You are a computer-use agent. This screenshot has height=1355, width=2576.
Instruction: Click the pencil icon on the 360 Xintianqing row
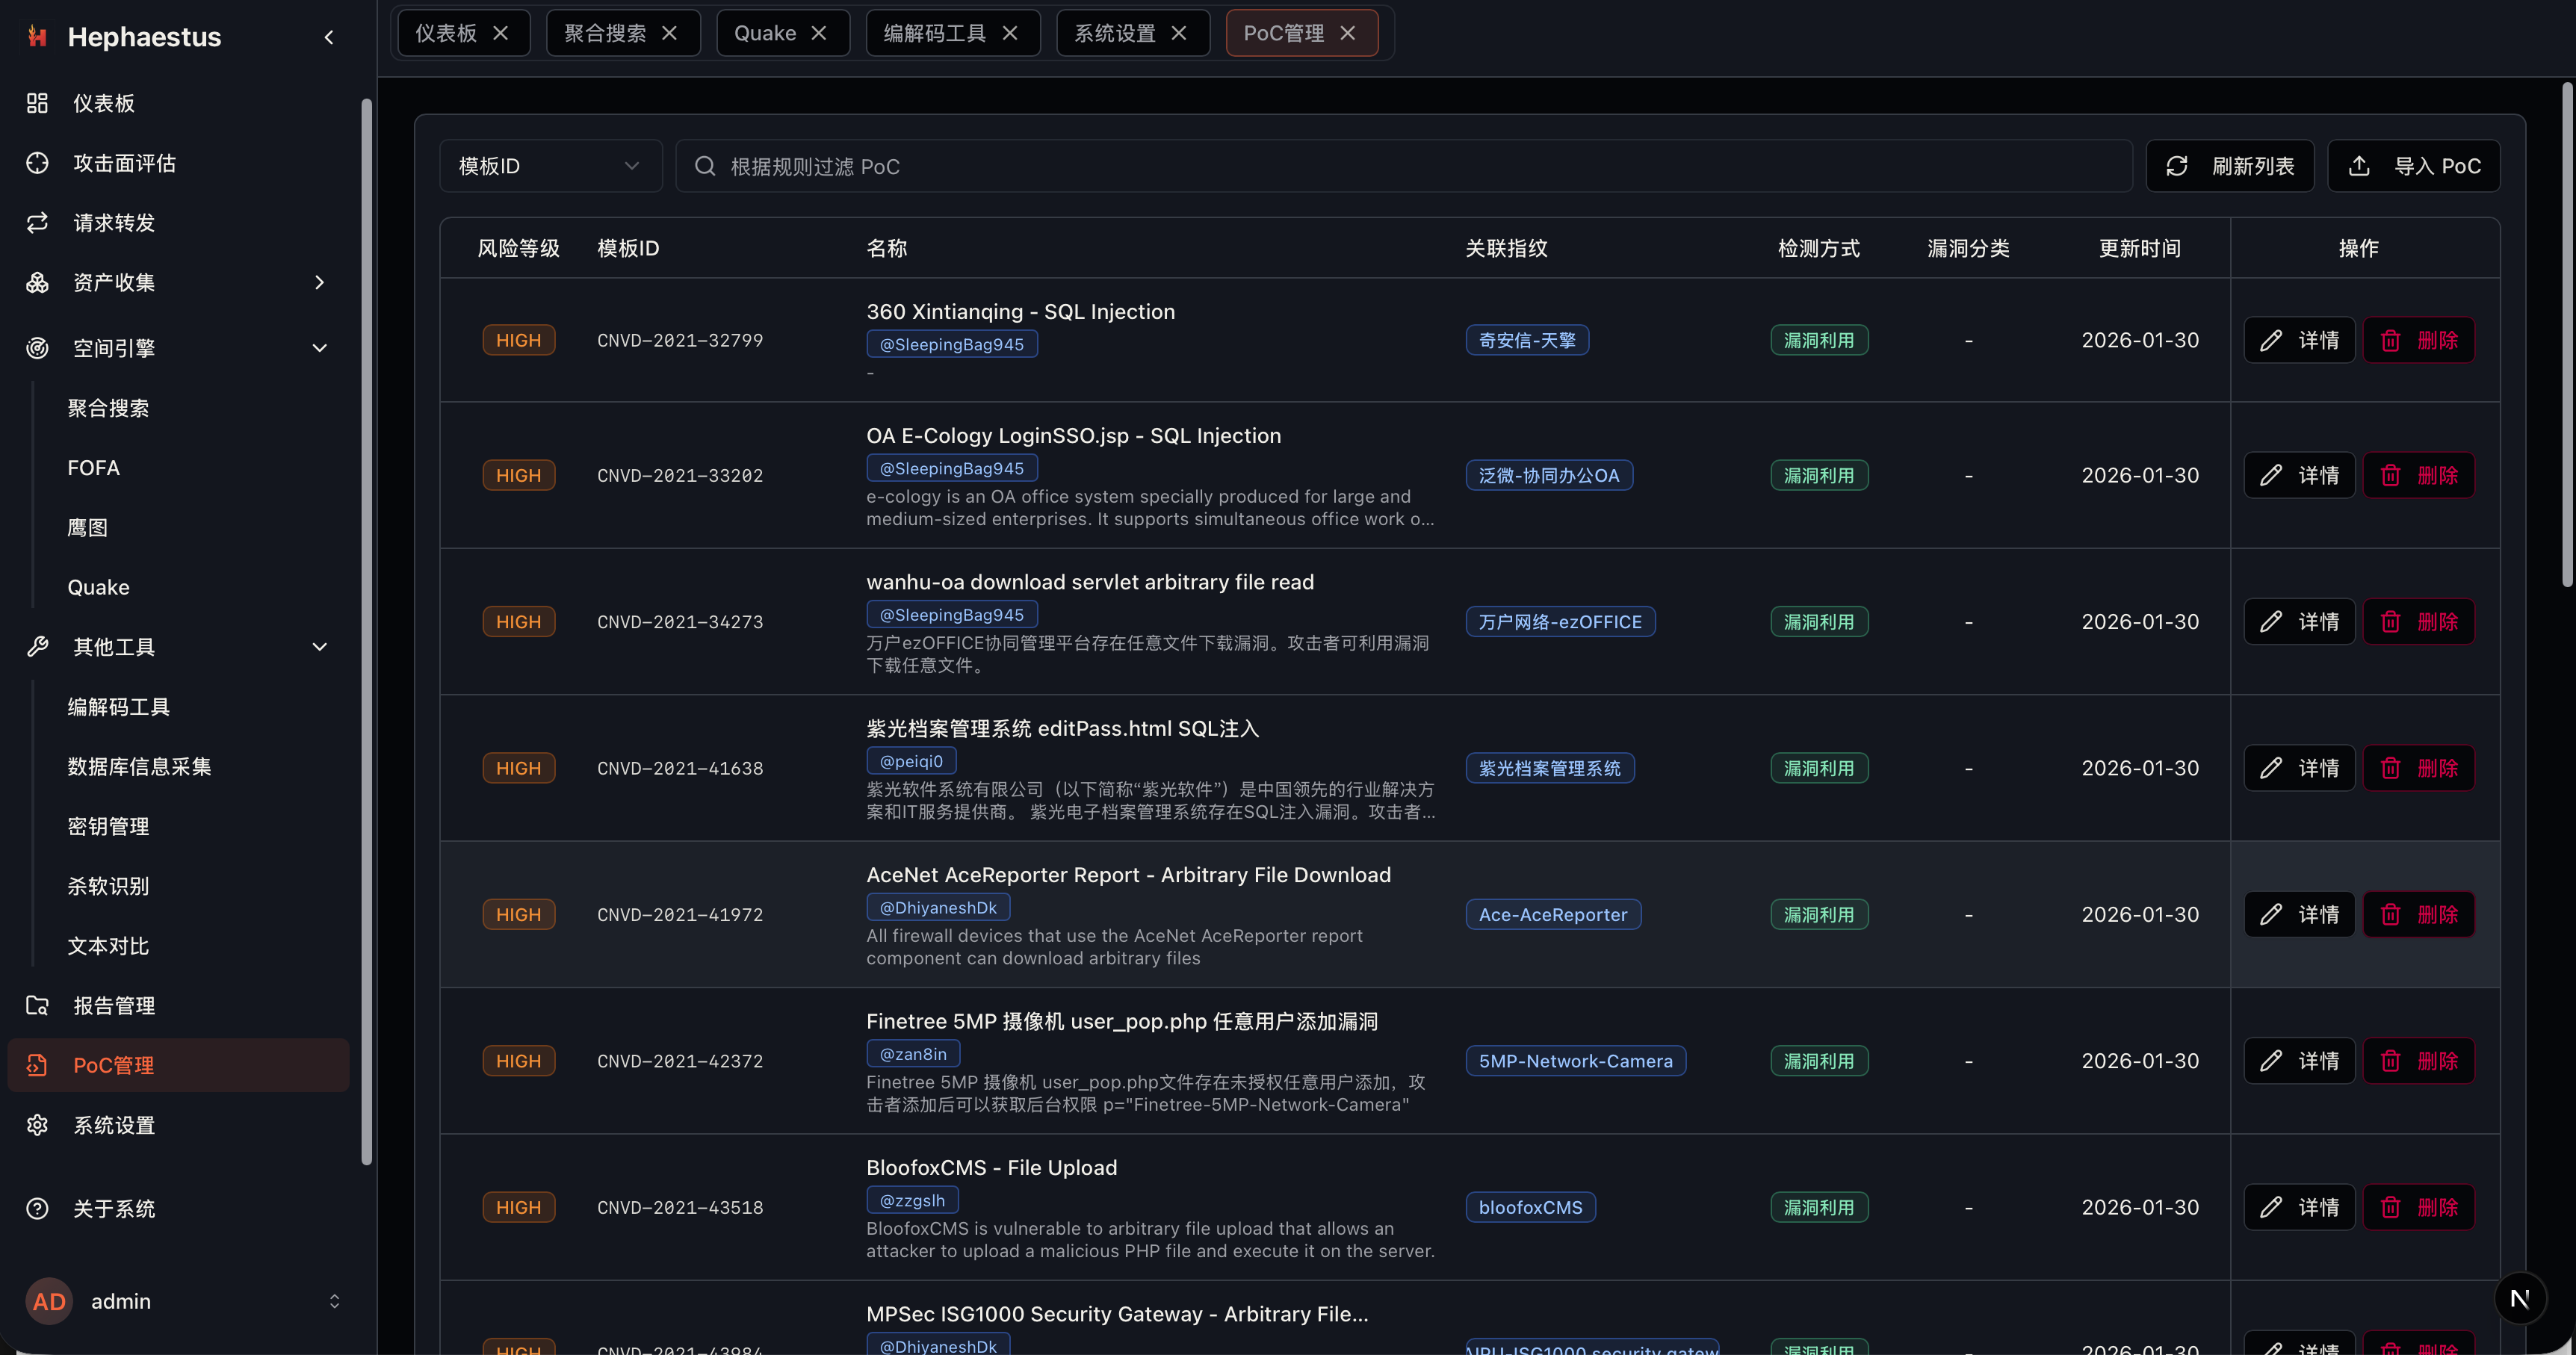click(x=2271, y=339)
